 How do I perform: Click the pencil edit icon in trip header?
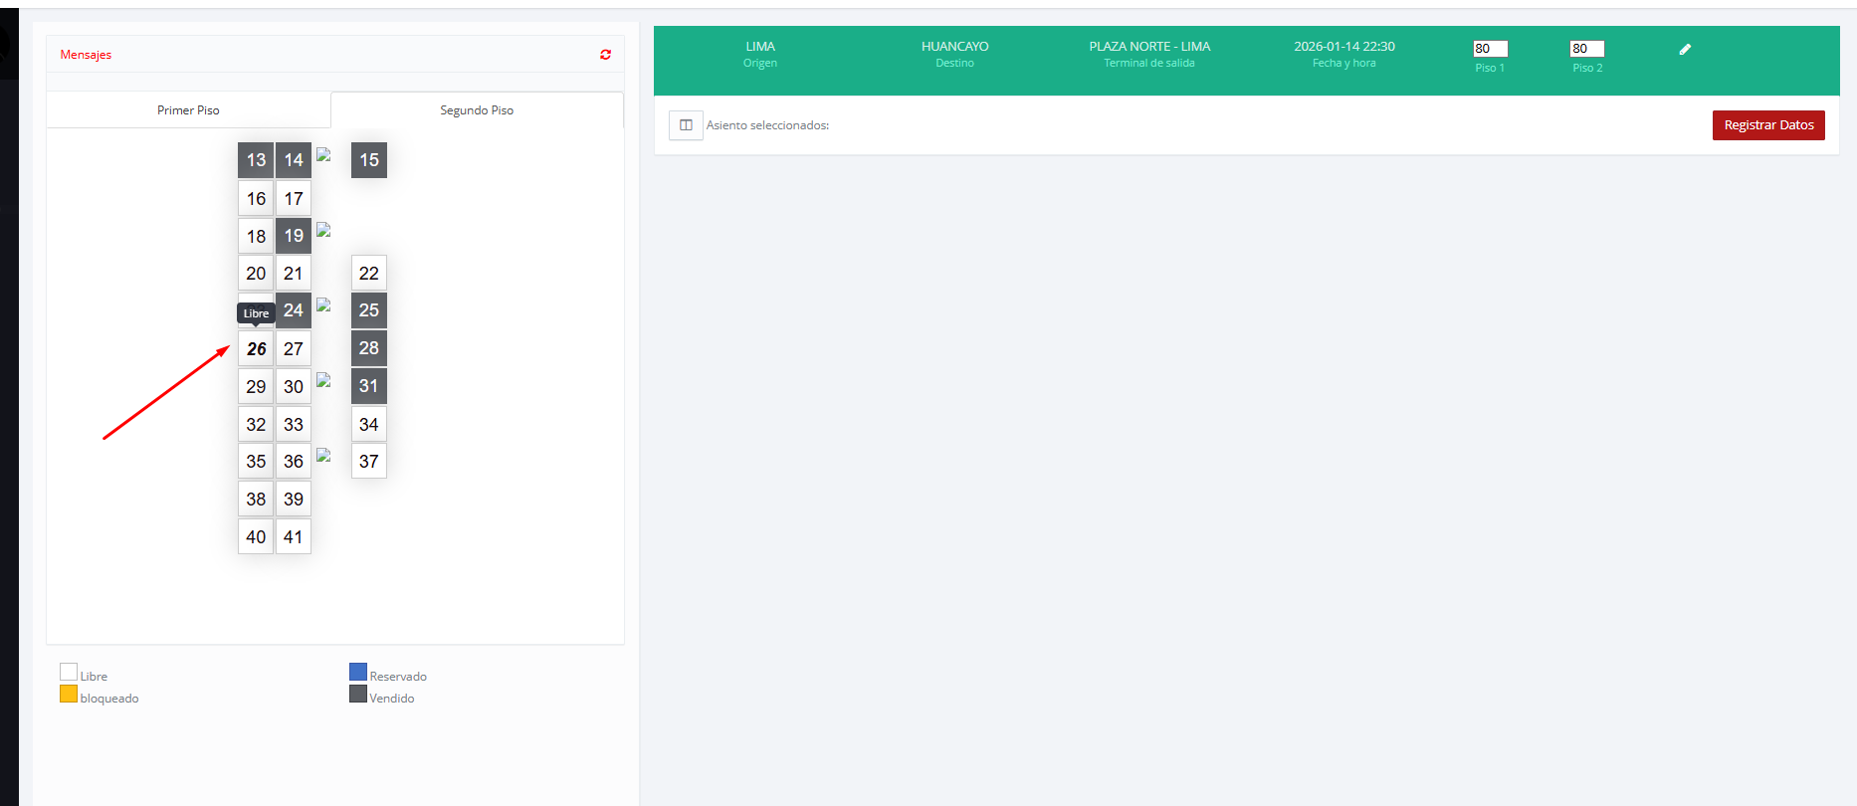coord(1685,49)
